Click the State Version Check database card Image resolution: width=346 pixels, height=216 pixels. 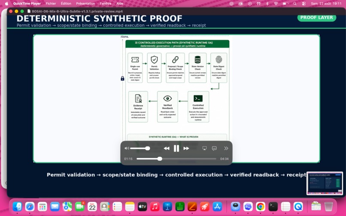point(198,68)
